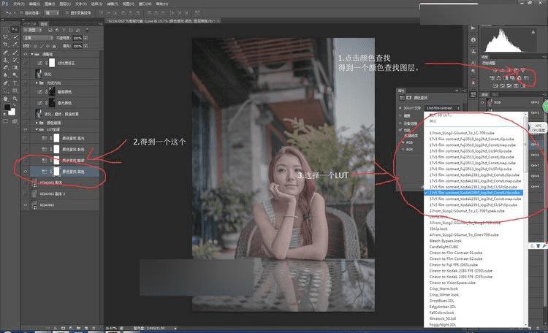Filter layers by type (T) icon
The width and height of the screenshot is (548, 333).
point(64,31)
